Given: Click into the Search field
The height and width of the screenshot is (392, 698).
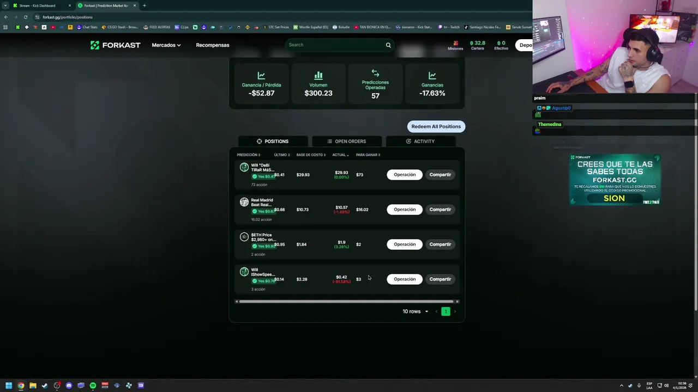Looking at the screenshot, I should pos(335,45).
